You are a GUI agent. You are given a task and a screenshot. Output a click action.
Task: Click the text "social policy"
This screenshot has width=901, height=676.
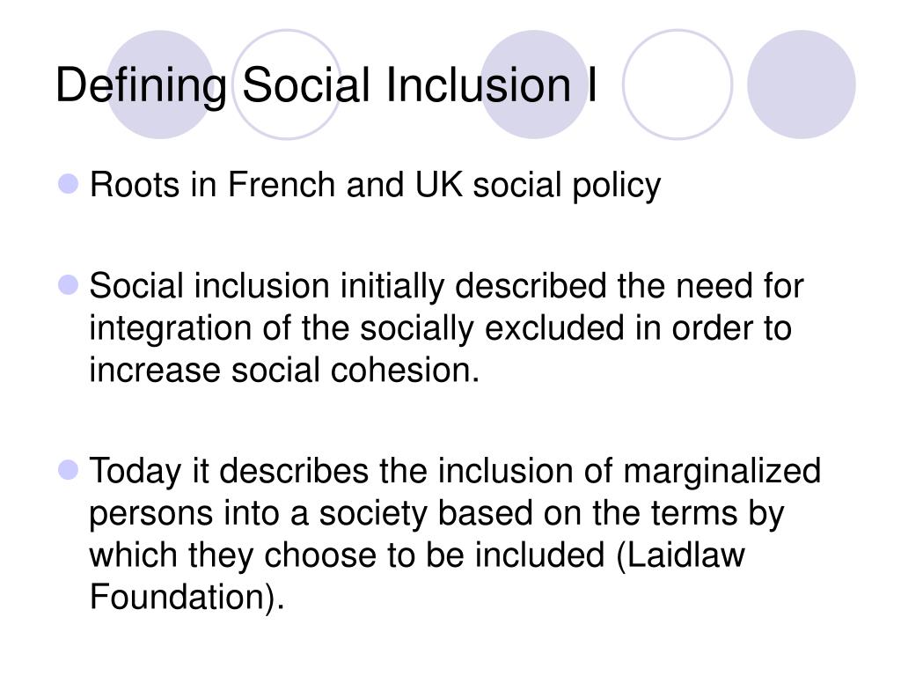pos(567,187)
